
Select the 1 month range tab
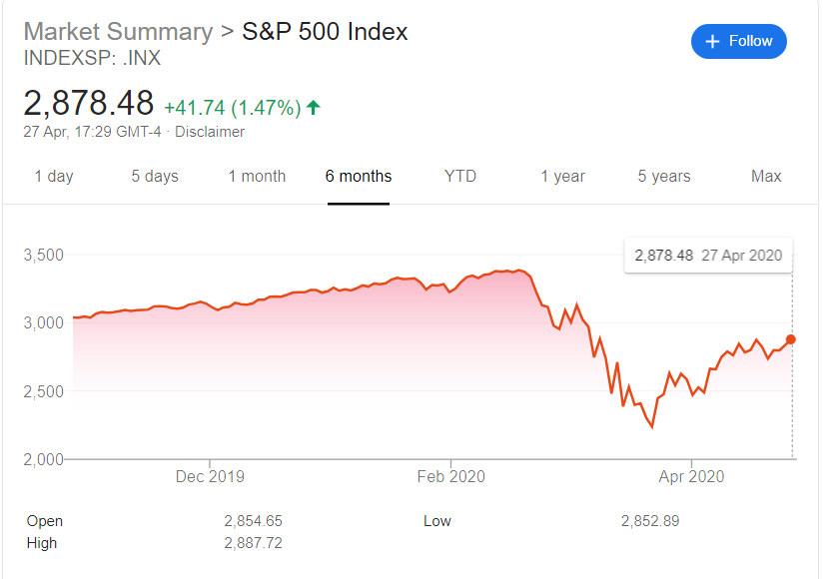click(257, 176)
